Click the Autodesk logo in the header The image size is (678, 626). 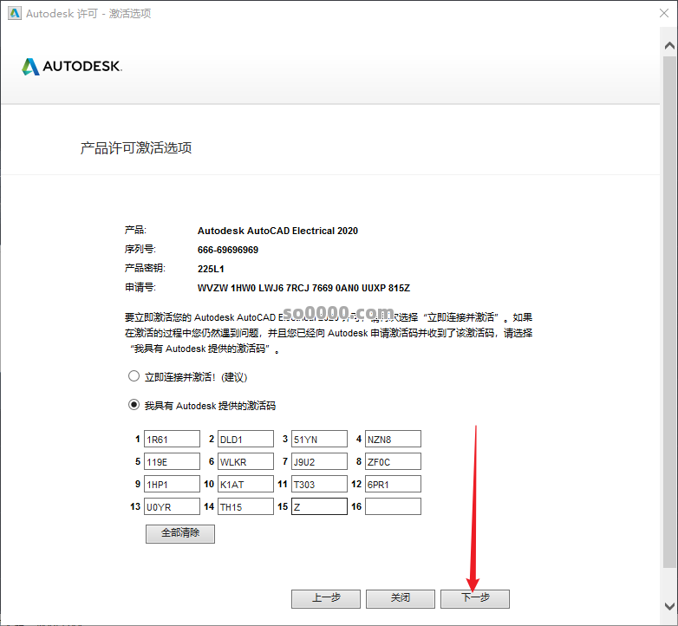click(x=72, y=67)
